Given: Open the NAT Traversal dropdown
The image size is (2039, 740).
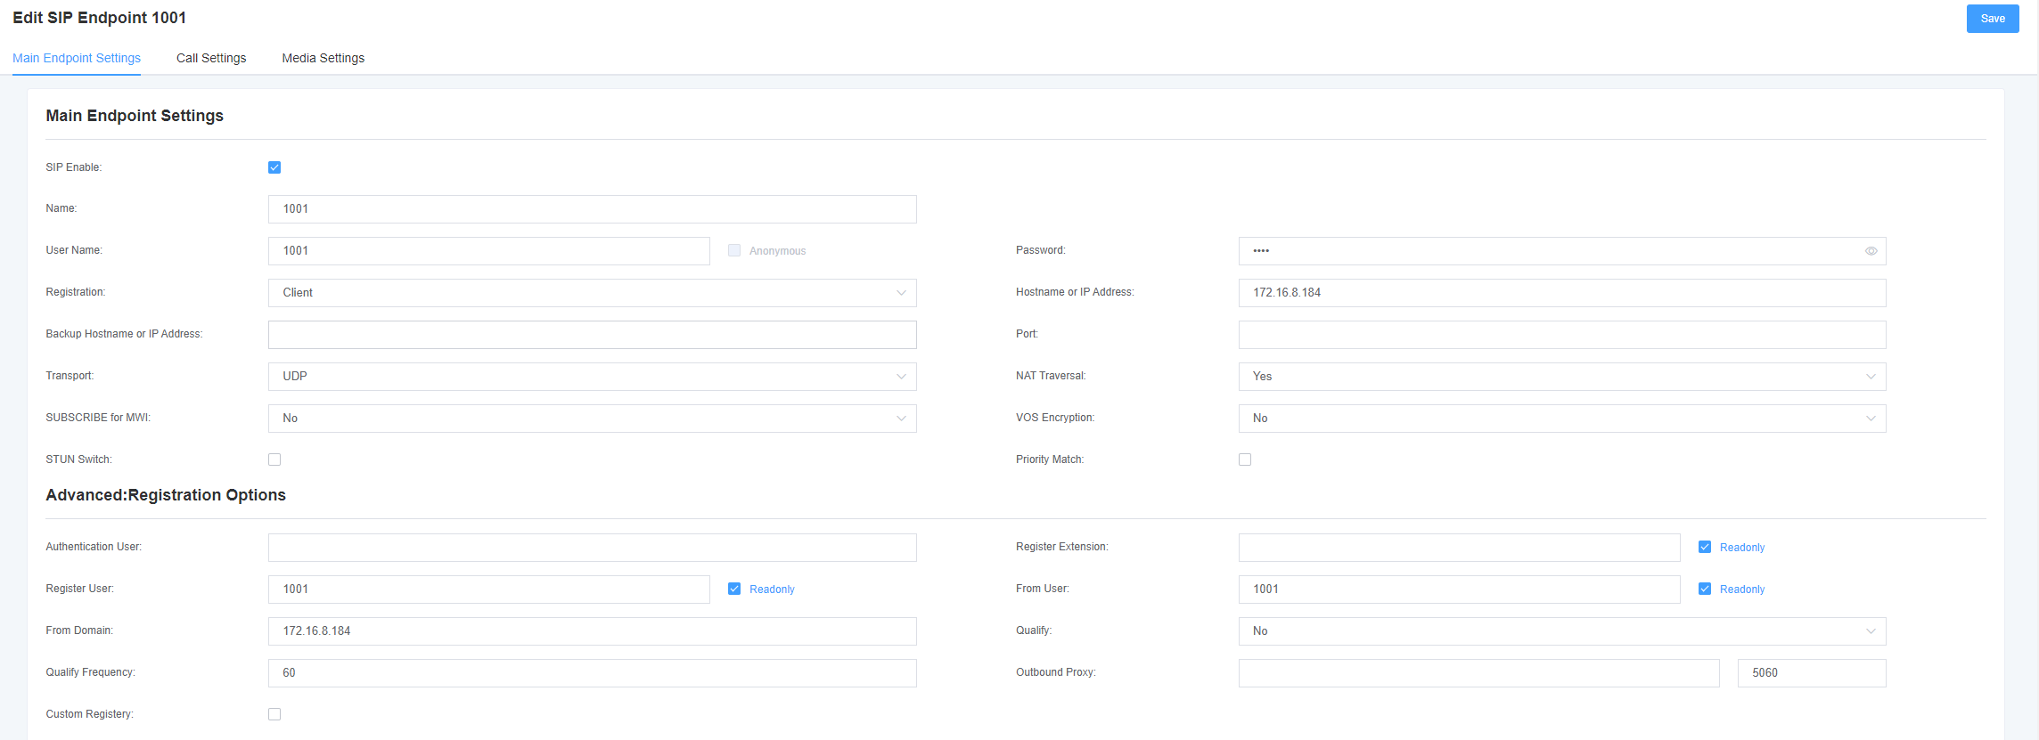Looking at the screenshot, I should (1562, 377).
